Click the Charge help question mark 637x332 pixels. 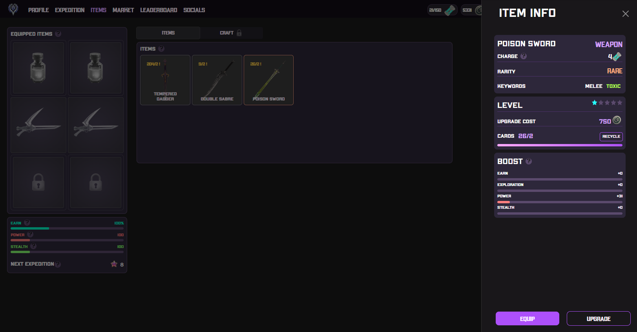(x=524, y=56)
